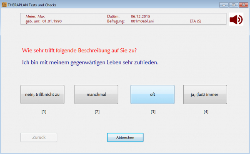Click survey file name 001m0ebl.ani

point(142,21)
